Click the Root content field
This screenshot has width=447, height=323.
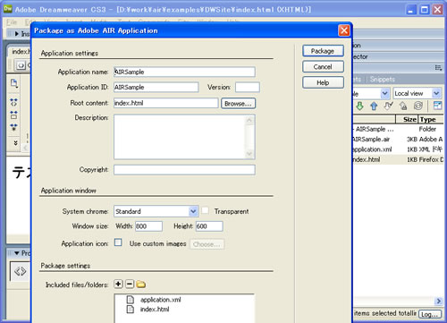165,103
